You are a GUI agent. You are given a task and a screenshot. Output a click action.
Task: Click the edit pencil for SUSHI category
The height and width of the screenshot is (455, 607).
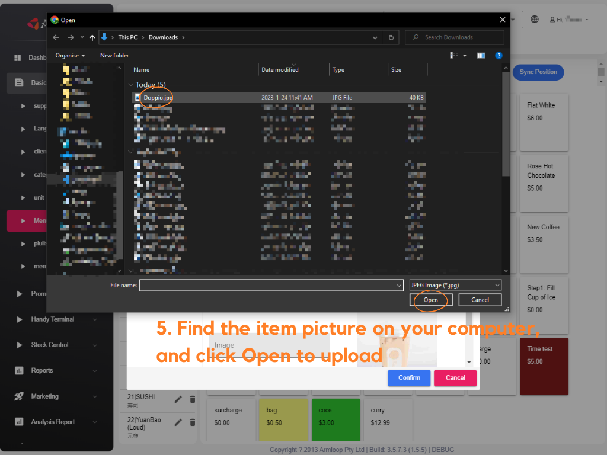[178, 400]
